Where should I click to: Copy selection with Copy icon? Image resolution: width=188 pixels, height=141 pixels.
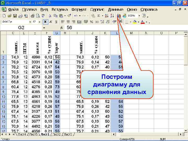55,16
